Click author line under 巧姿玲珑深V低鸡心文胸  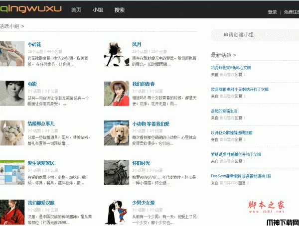pyautogui.click(x=228, y=75)
